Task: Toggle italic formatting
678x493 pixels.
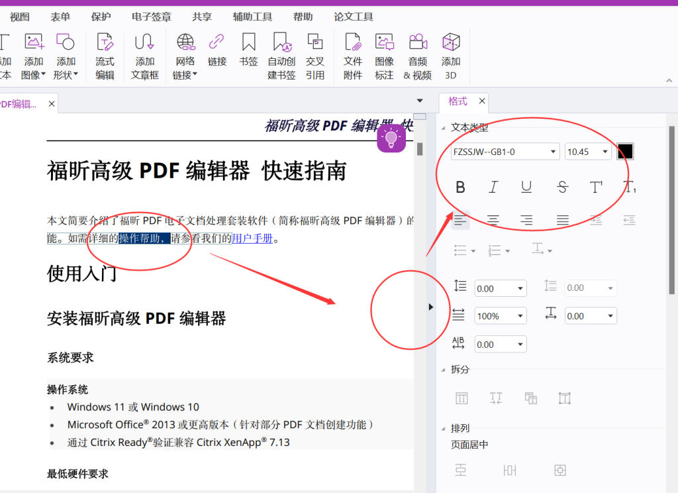Action: click(493, 187)
